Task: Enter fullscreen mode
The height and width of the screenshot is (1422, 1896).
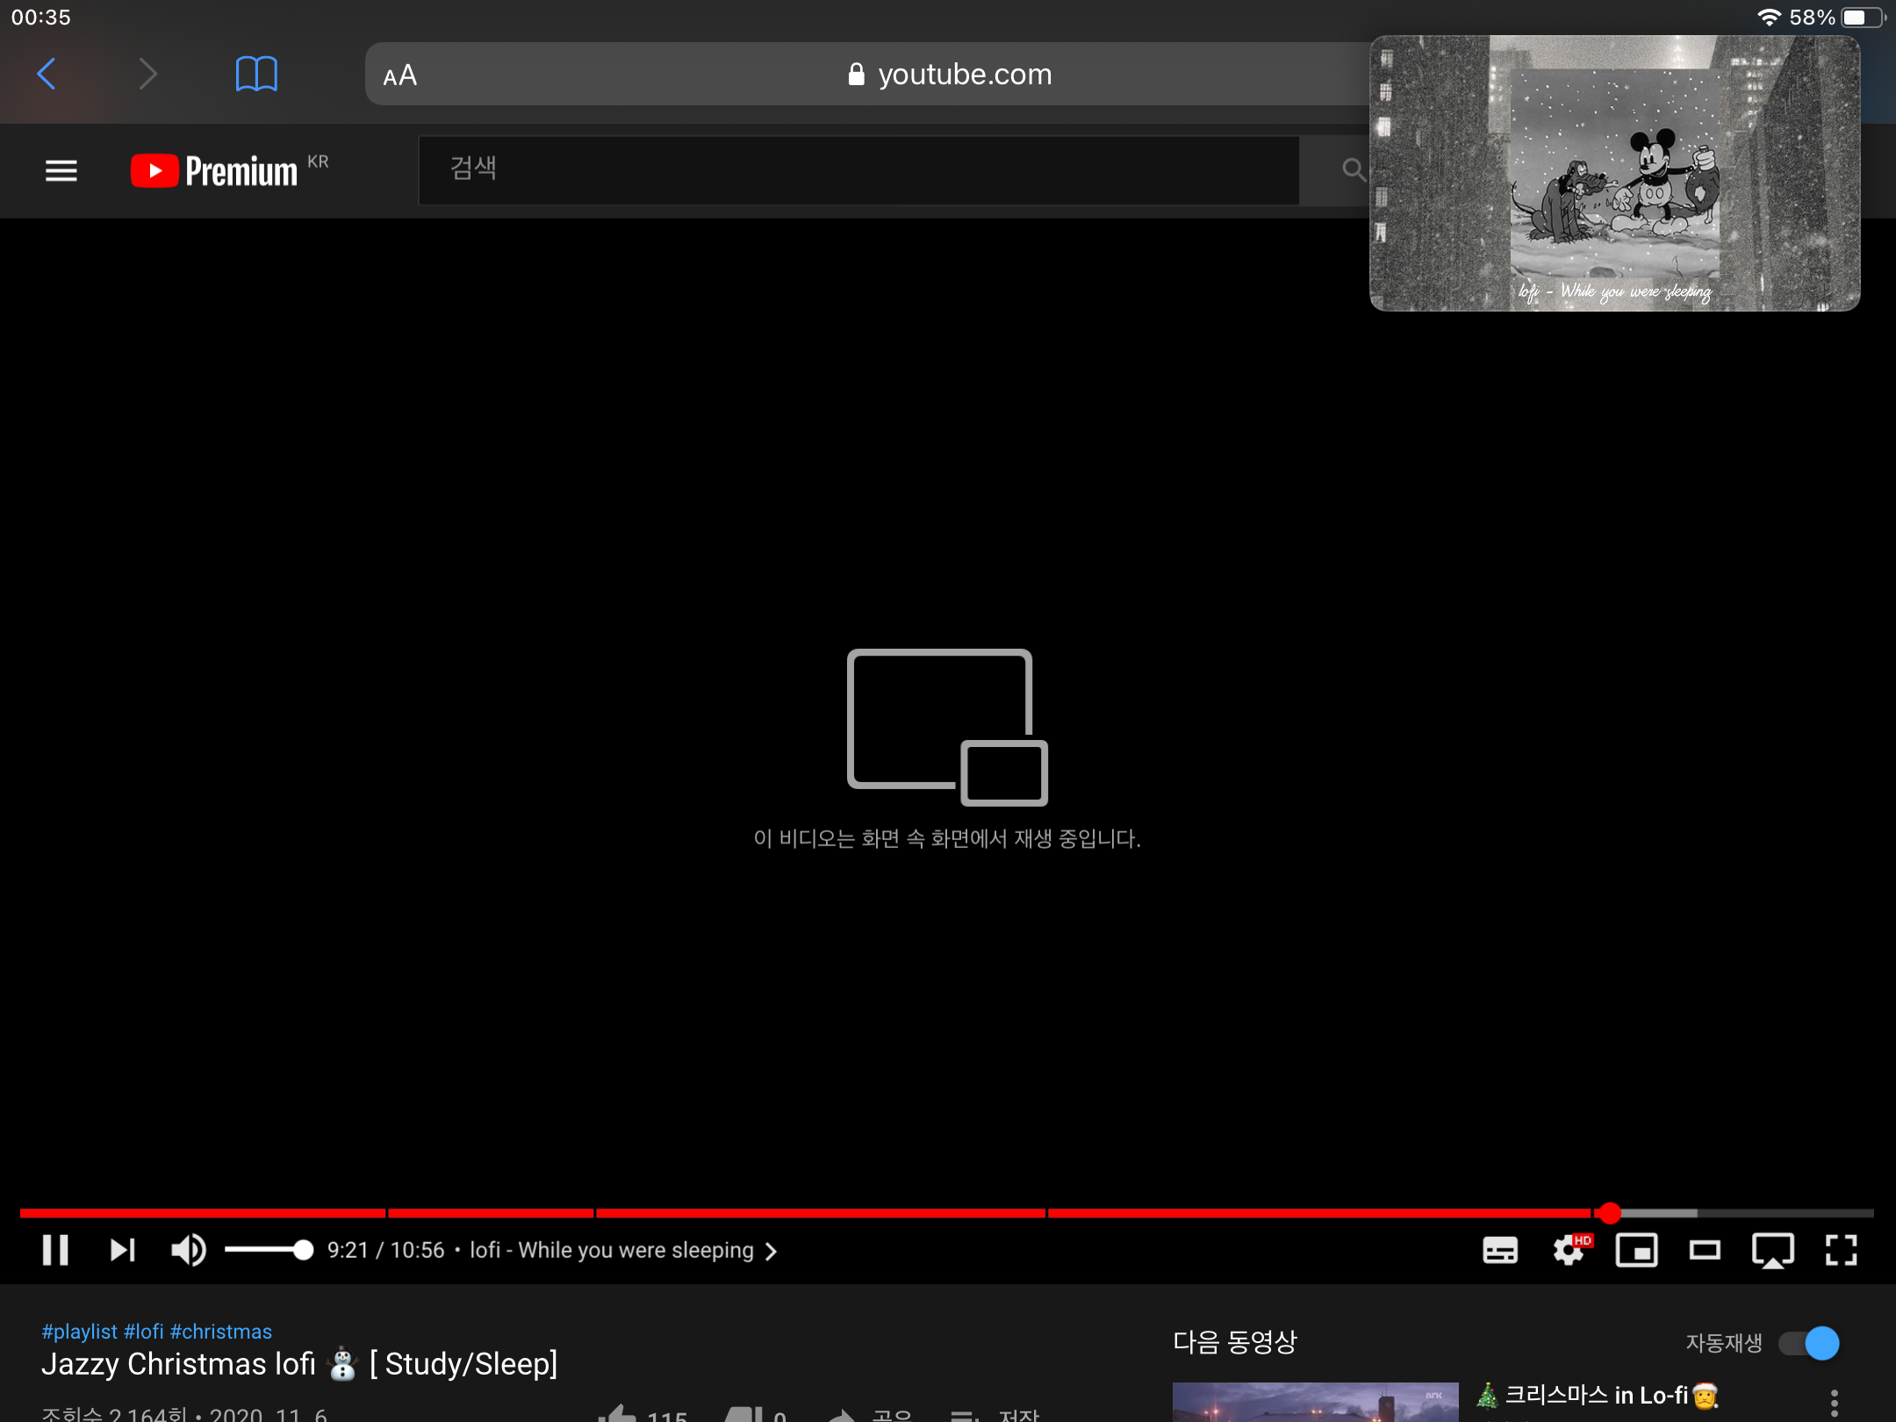Action: coord(1841,1250)
